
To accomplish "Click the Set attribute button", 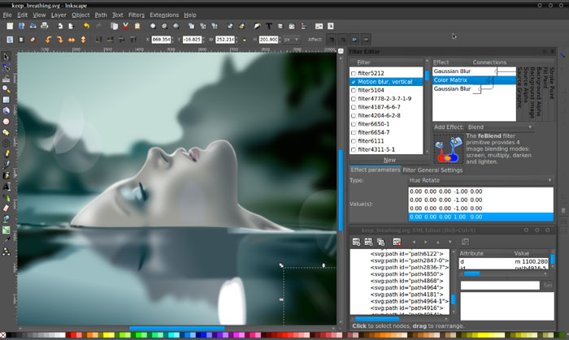I will click(548, 286).
